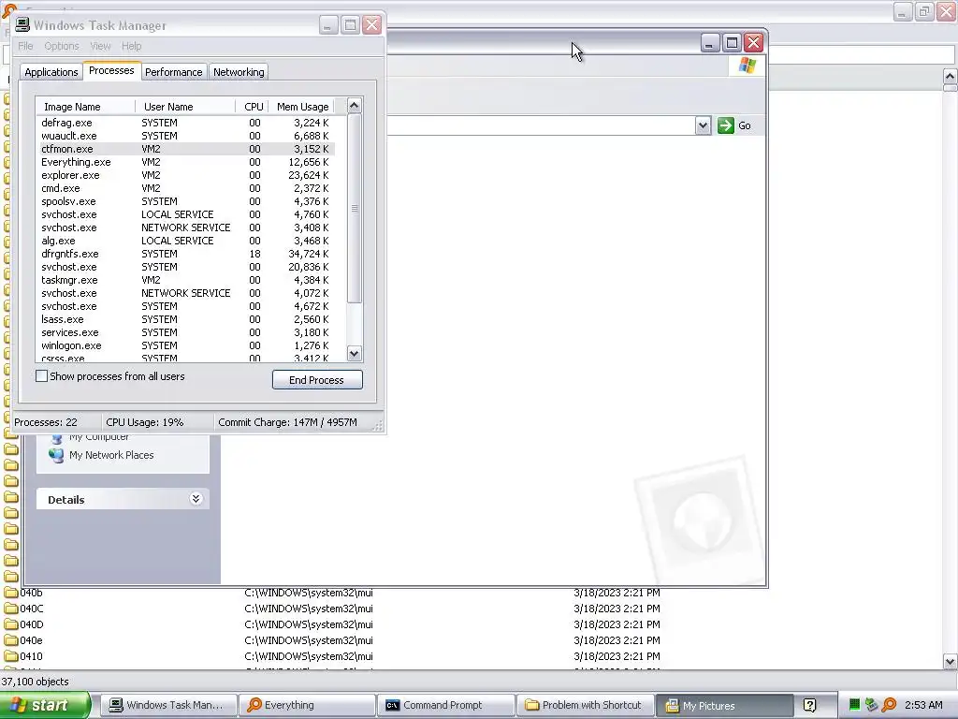Open the View menu in Task Manager
958x719 pixels.
click(x=100, y=46)
